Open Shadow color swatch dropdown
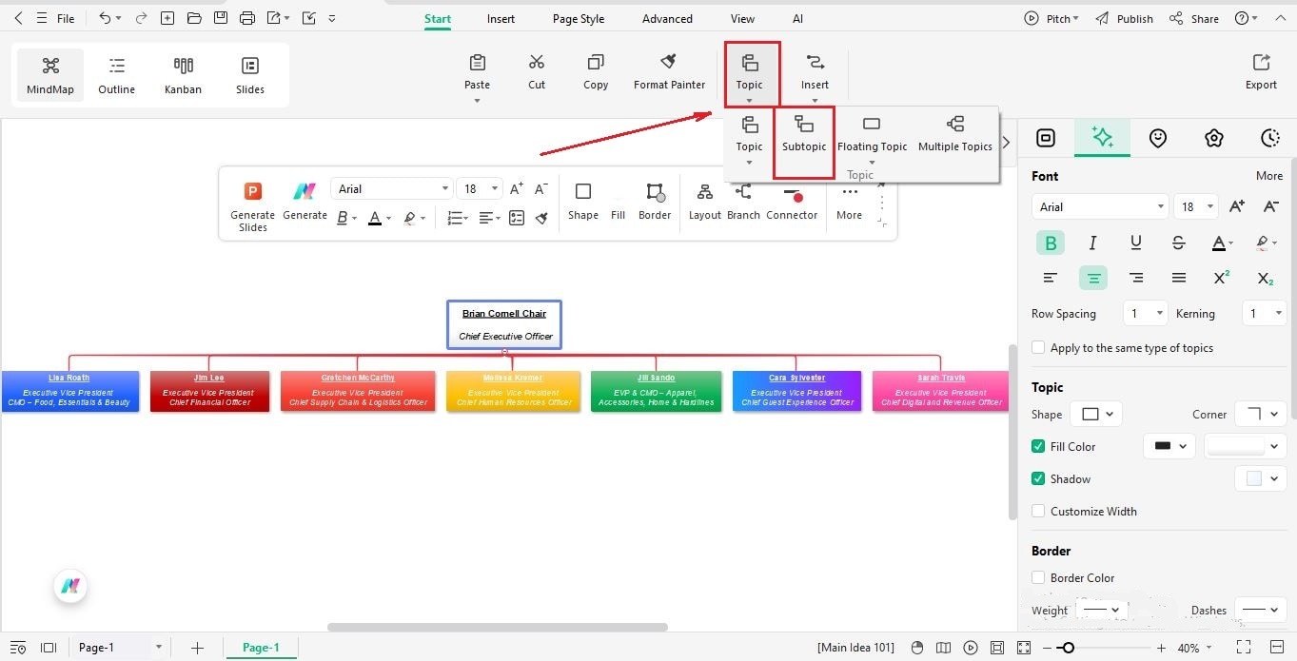Viewport: 1297px width, 661px height. pyautogui.click(x=1261, y=478)
